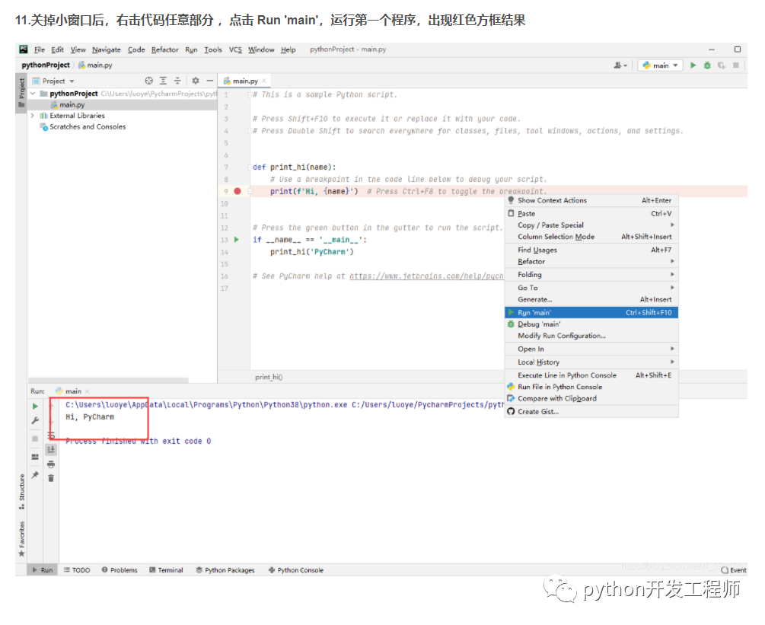Click the print icon in Run console
Viewport: 765px width, 625px height.
(51, 464)
